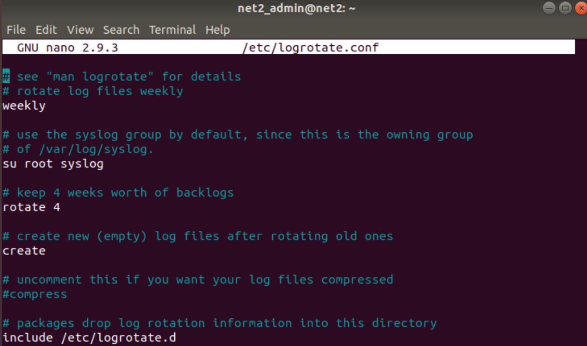Click the '#compress' line

[x=35, y=294]
